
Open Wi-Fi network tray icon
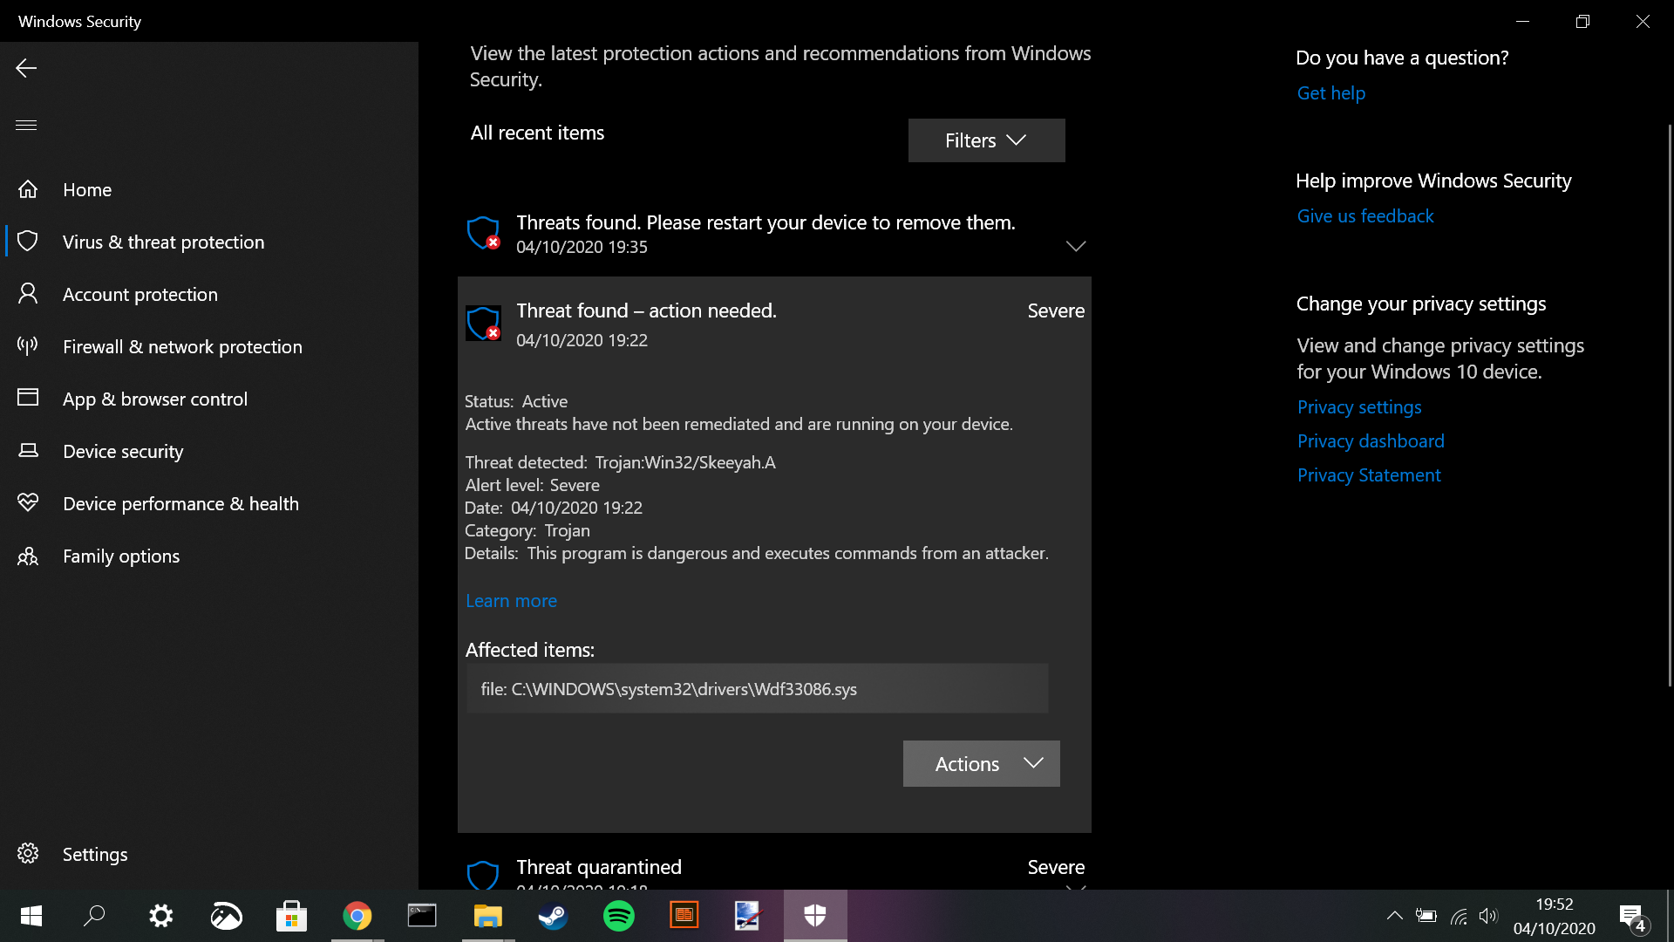point(1459,916)
